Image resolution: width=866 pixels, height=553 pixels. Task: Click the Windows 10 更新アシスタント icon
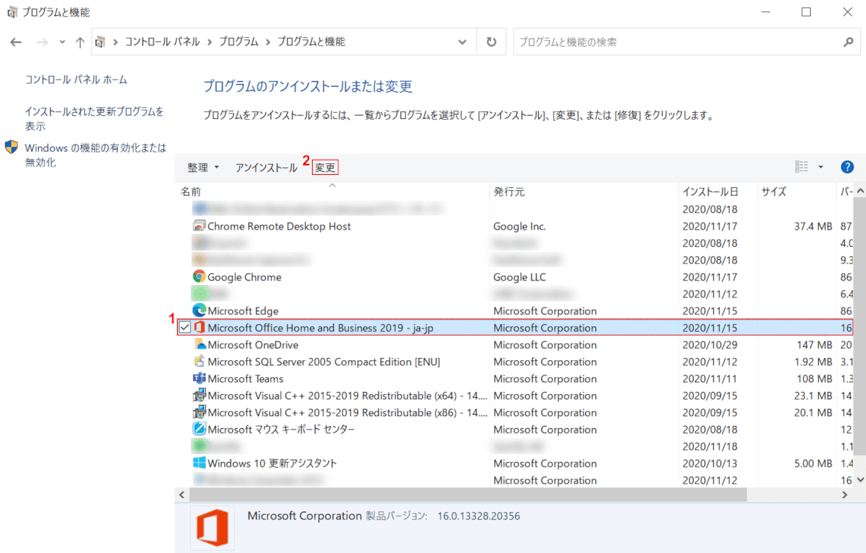[199, 463]
